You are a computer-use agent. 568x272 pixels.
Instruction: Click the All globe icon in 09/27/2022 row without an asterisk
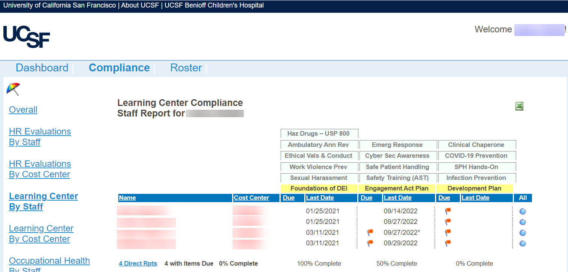[523, 222]
